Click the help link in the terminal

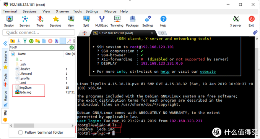coord(165,72)
